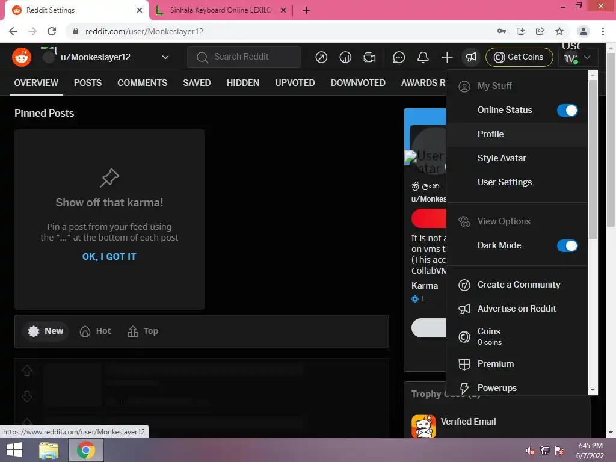The image size is (616, 462).
Task: Click the browser address bar URL
Action: tap(144, 31)
